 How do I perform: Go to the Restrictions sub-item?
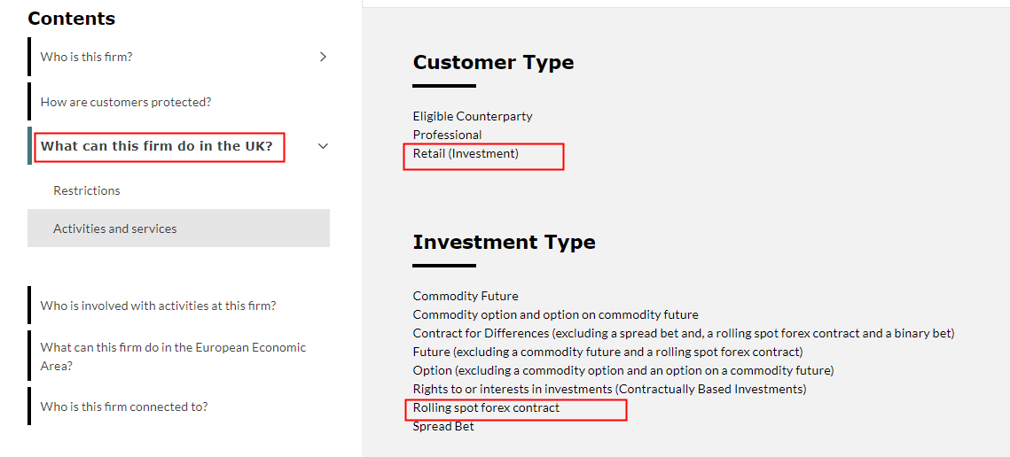(x=87, y=190)
